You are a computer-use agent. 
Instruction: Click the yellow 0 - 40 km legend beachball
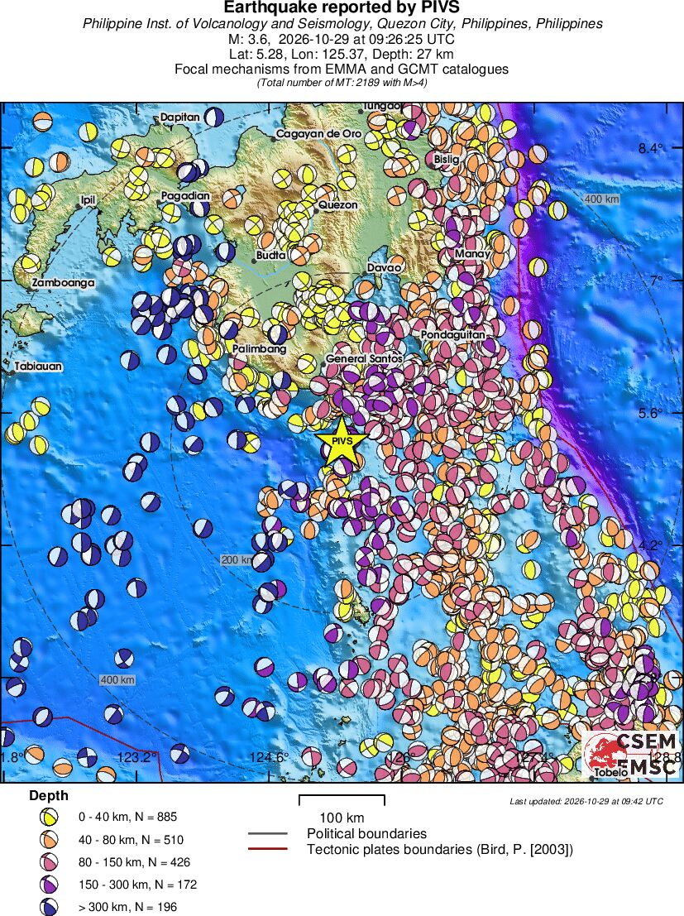(49, 818)
